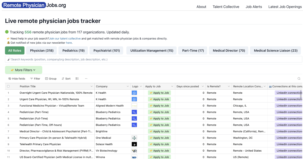The width and height of the screenshot is (303, 159).
Task: Click 'Aligned Modern Health' company cell
Action: coord(110,106)
